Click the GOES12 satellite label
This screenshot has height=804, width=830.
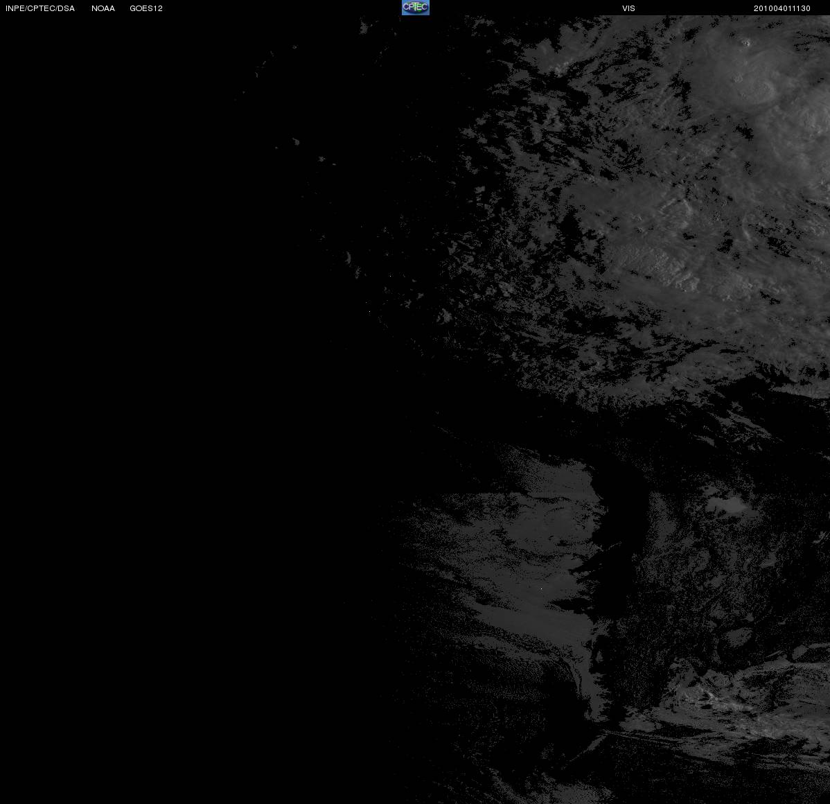tap(146, 8)
